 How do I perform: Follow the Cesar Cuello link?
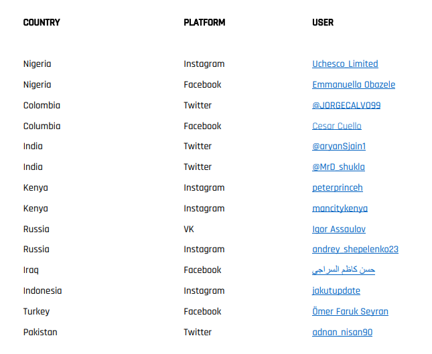(337, 126)
